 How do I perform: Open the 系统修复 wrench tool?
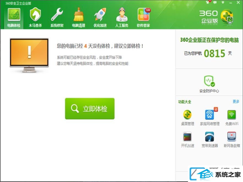(57, 18)
